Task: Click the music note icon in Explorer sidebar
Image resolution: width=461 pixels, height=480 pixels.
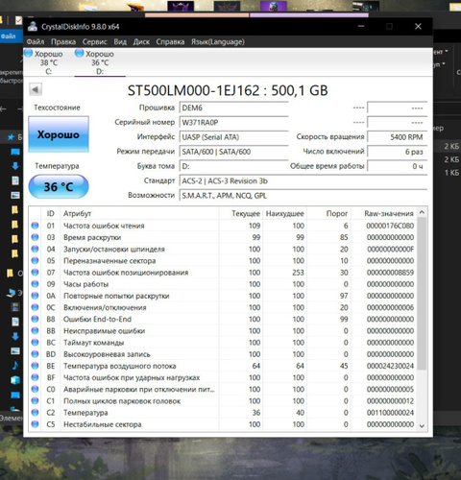Action: point(15,366)
